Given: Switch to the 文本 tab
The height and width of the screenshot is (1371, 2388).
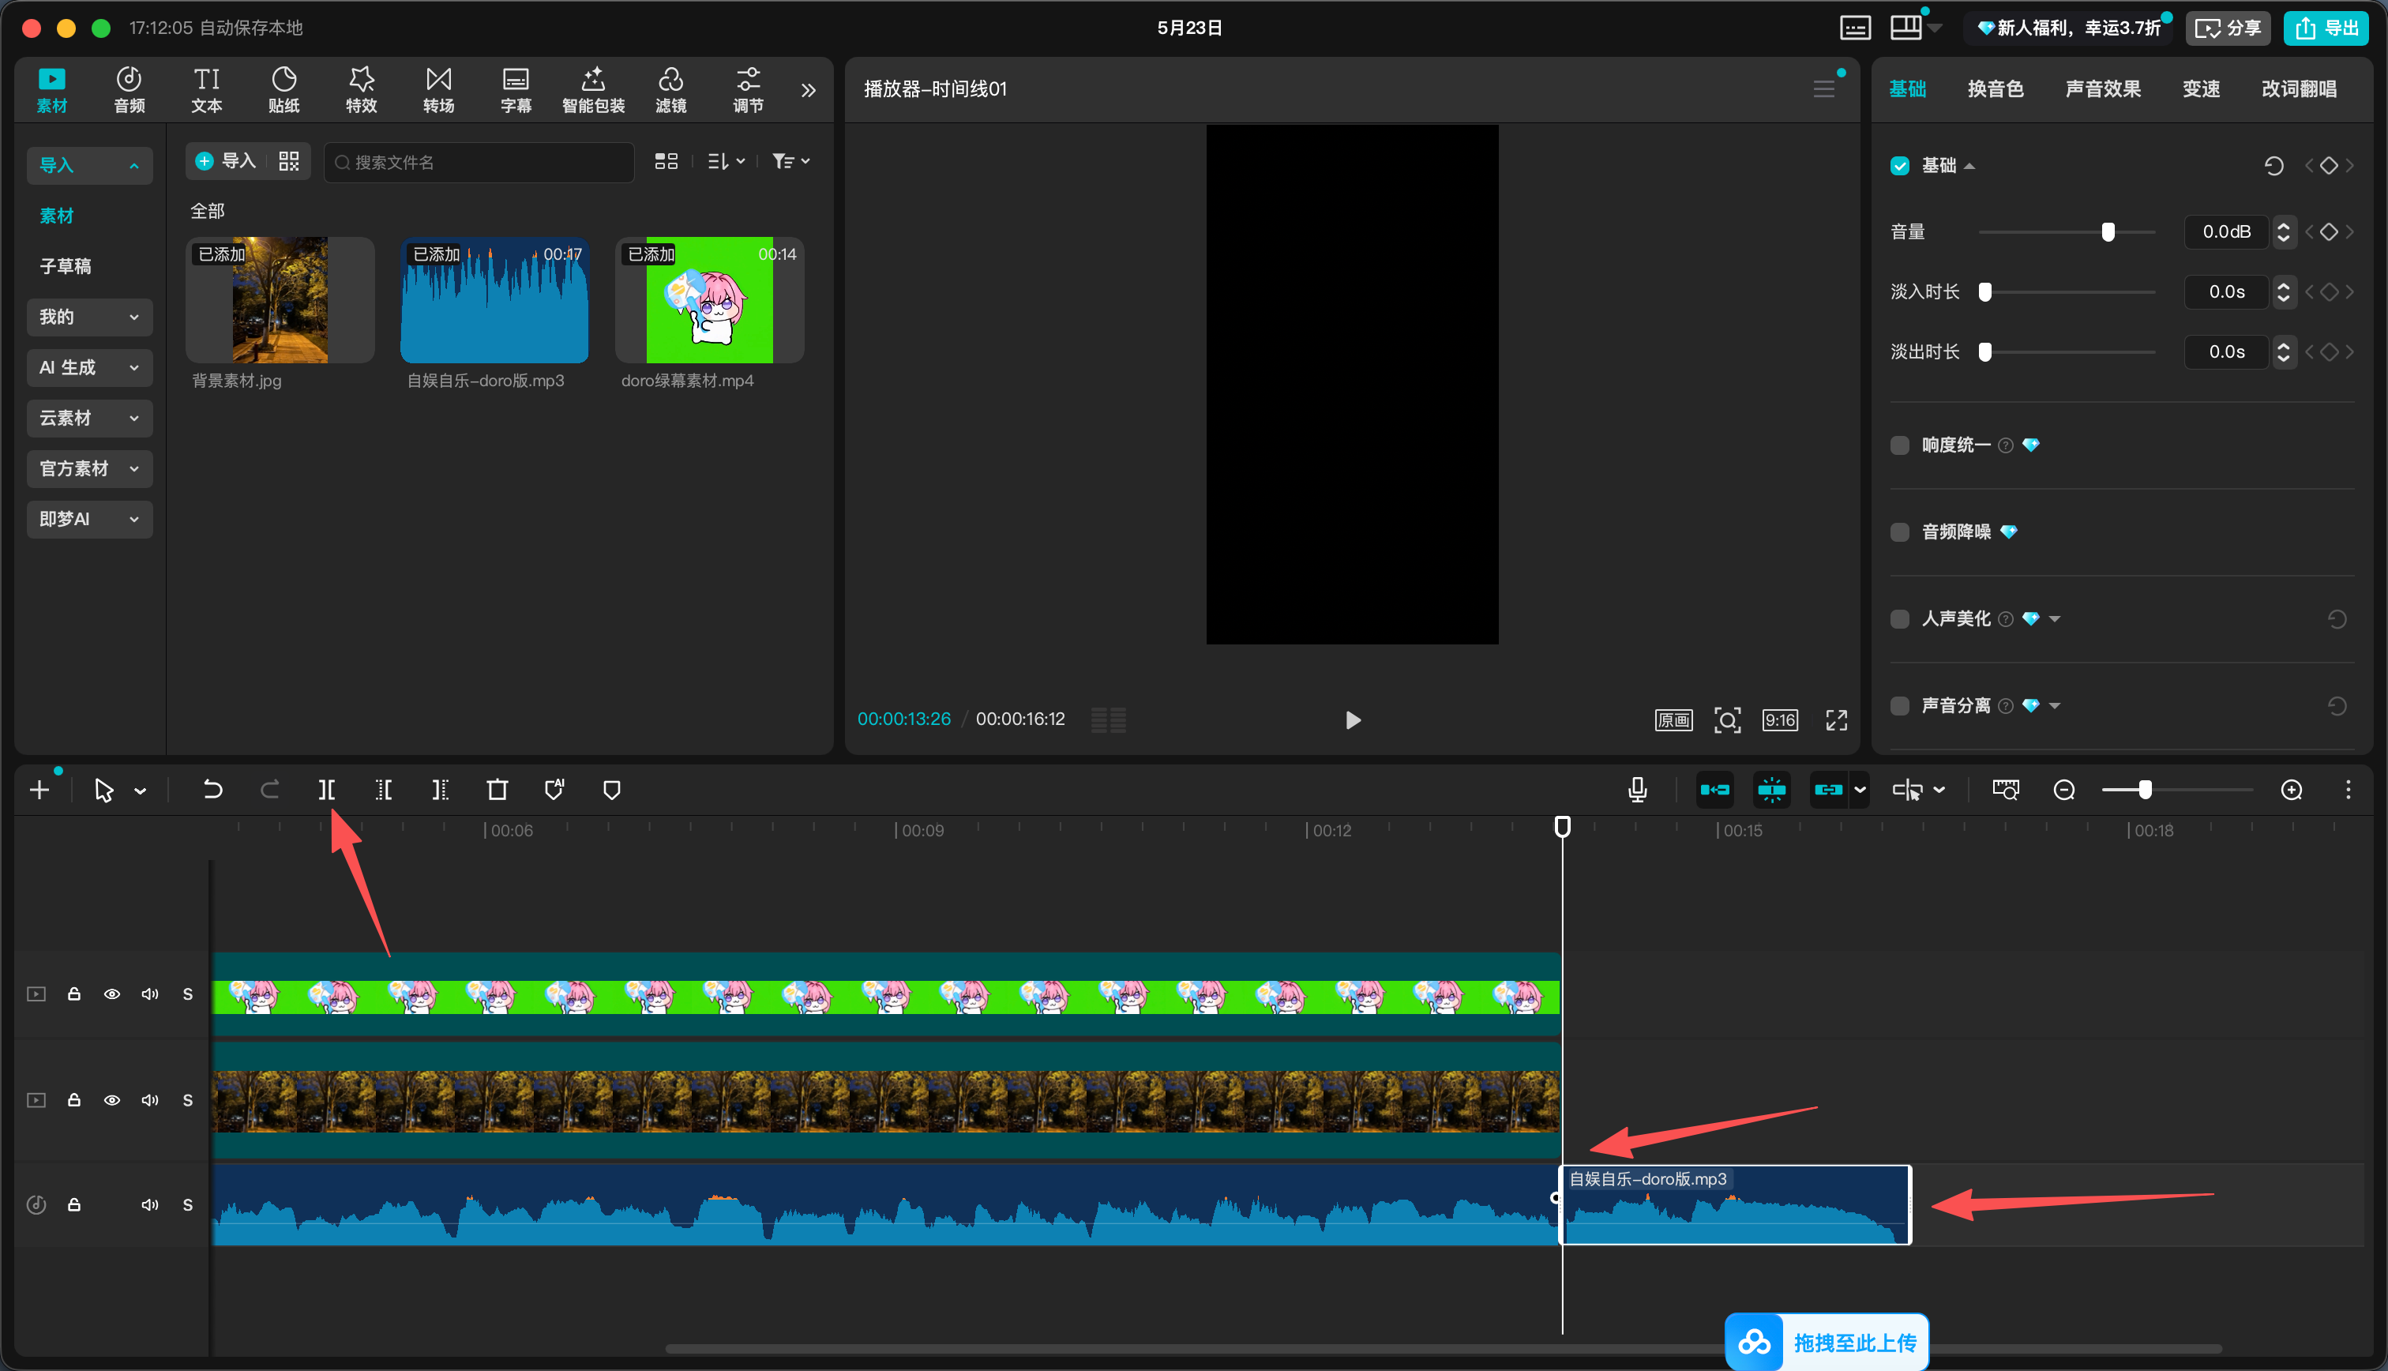Looking at the screenshot, I should [x=206, y=89].
